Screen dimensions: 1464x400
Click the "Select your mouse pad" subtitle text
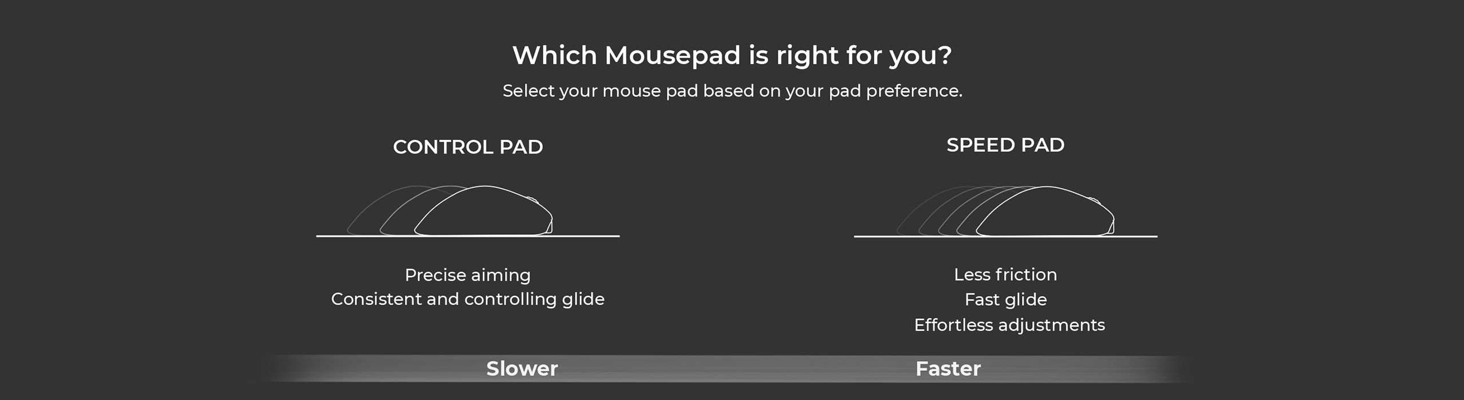point(732,91)
